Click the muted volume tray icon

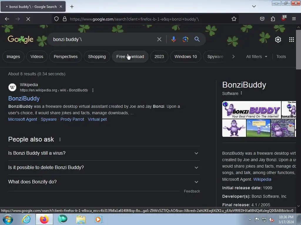point(271,220)
